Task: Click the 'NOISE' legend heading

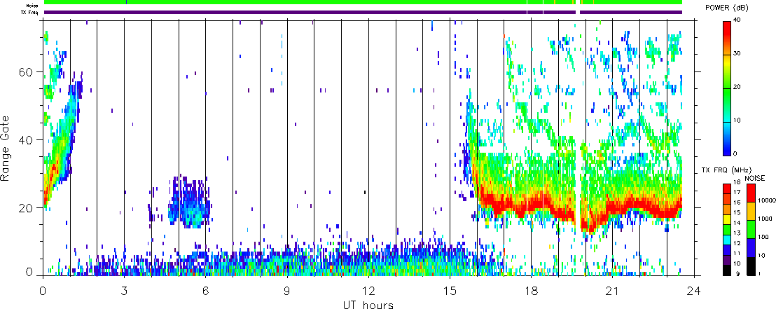Action: pyautogui.click(x=754, y=178)
